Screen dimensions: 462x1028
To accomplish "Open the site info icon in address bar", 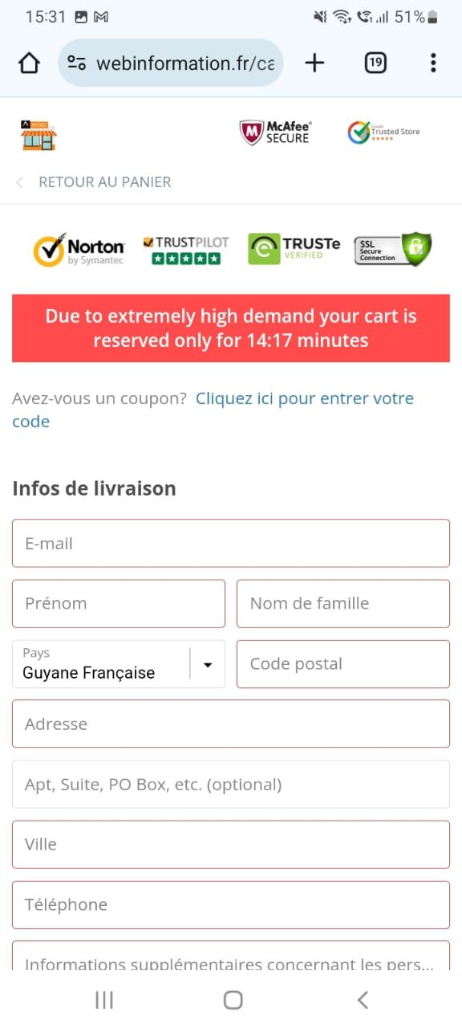I will [77, 63].
